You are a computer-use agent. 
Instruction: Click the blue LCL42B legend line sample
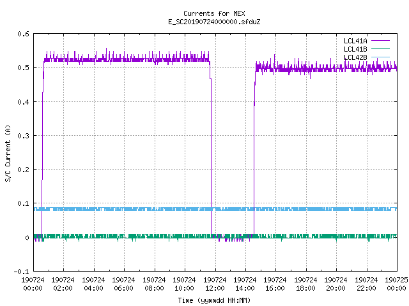click(x=380, y=57)
